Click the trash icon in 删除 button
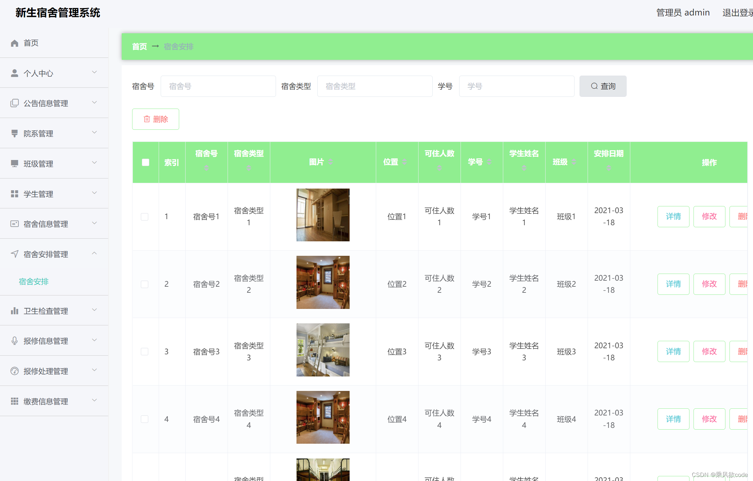Screen dimensions: 753x481 point(147,119)
